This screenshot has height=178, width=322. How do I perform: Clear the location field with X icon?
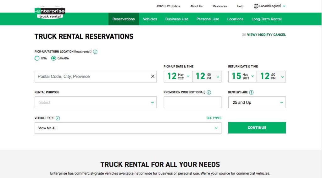[153, 76]
